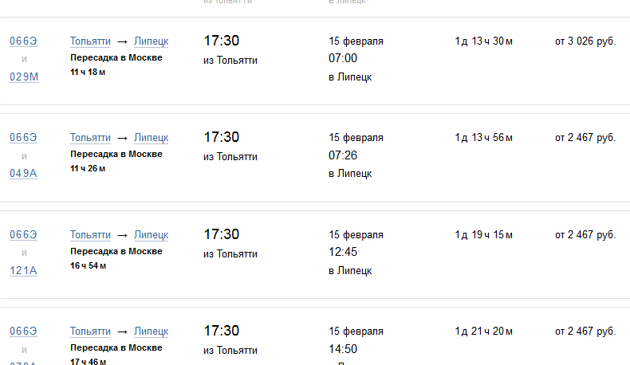Open train 029М link
630x365 pixels.
click(23, 76)
